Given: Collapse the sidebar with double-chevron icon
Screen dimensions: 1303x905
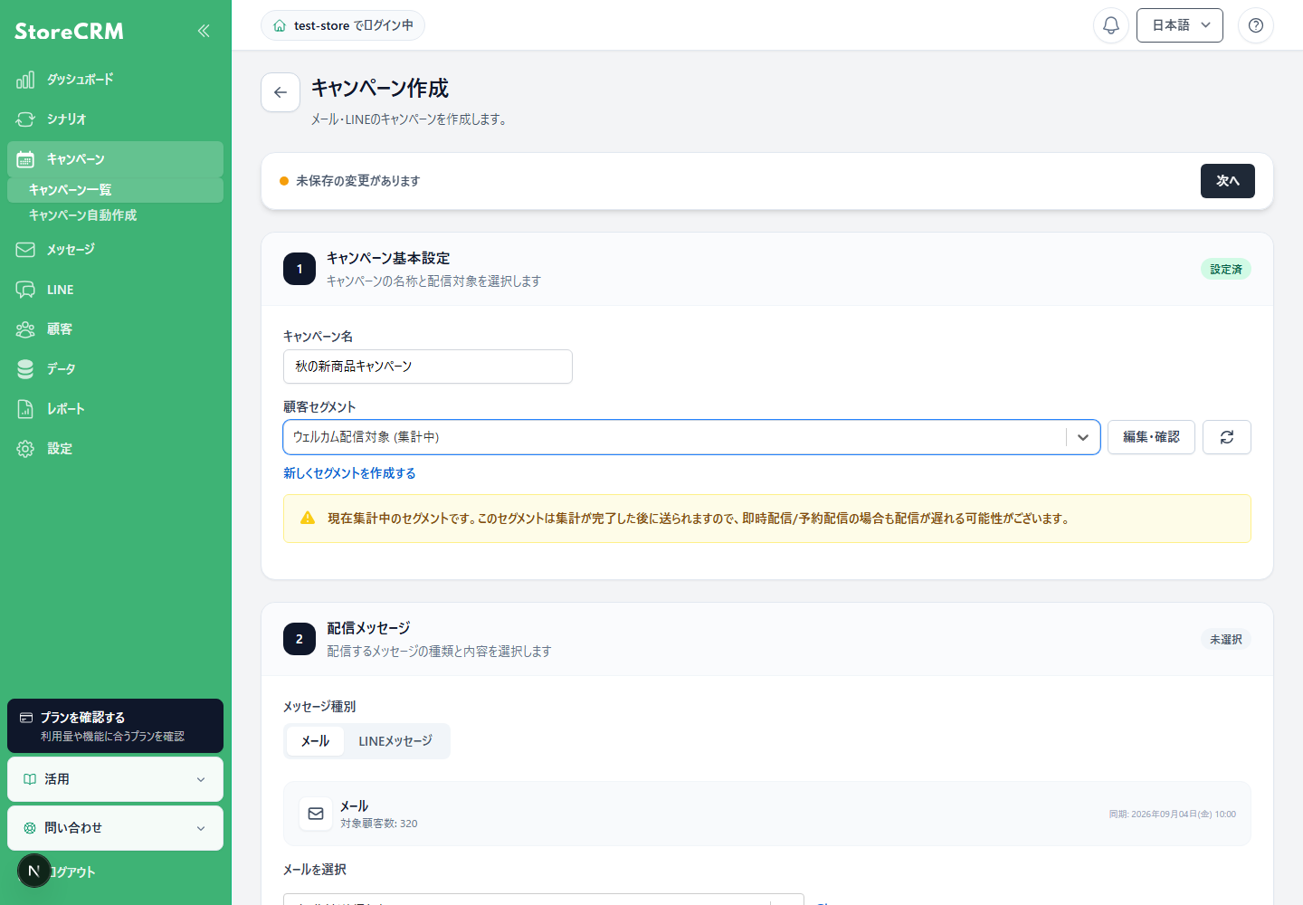Looking at the screenshot, I should 204,31.
